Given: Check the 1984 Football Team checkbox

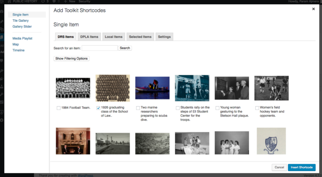Looking at the screenshot, I should coord(59,108).
